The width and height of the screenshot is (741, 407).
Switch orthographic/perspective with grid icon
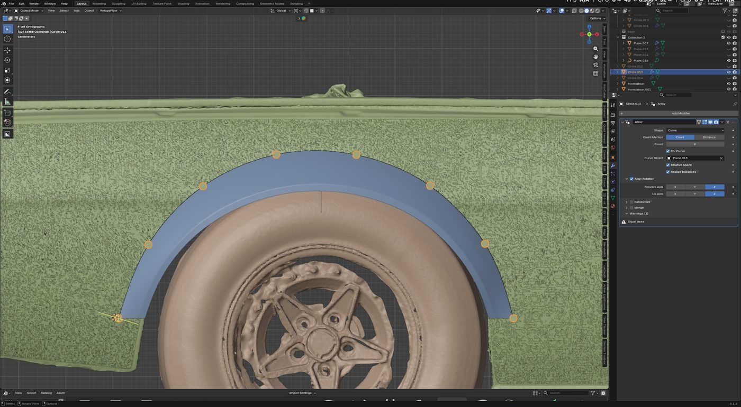point(595,73)
